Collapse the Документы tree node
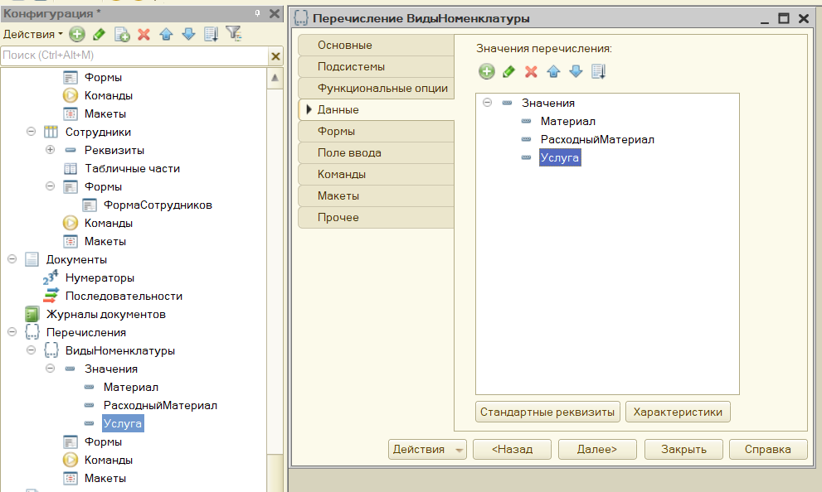 (12, 258)
